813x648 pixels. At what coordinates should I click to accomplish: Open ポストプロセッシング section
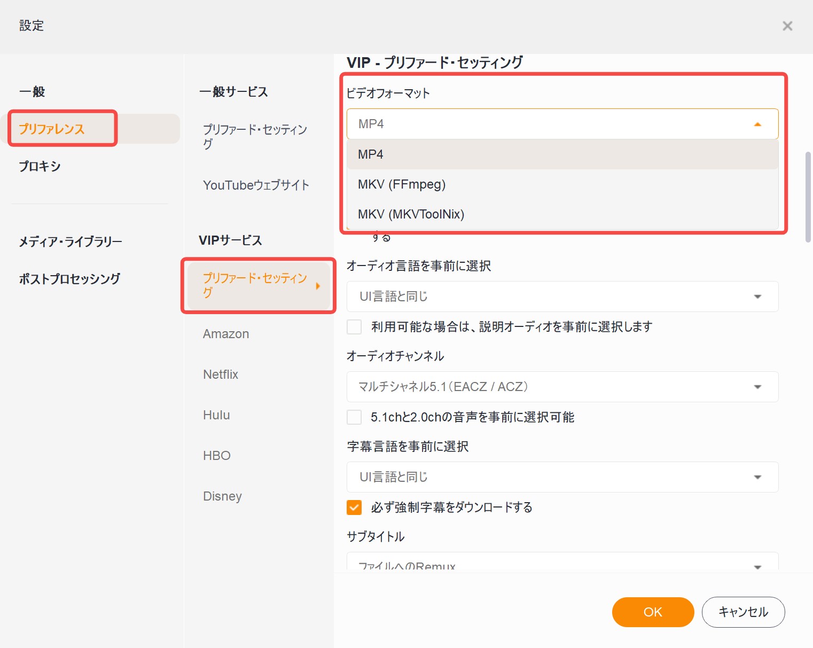point(70,279)
